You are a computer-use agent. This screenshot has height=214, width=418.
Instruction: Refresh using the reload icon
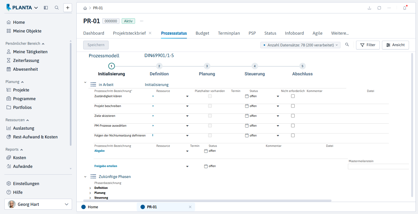pos(379,8)
